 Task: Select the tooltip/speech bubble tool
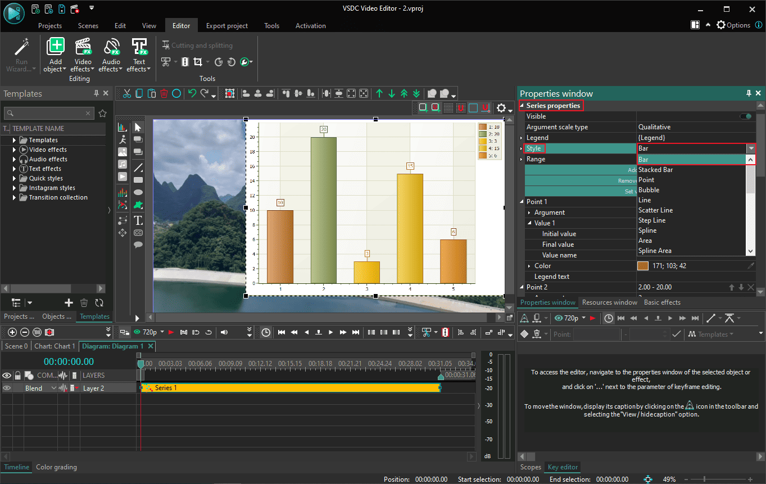138,244
